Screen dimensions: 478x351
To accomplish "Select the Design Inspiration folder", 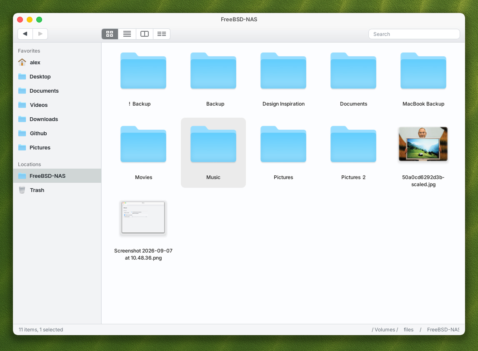I will 283,71.
